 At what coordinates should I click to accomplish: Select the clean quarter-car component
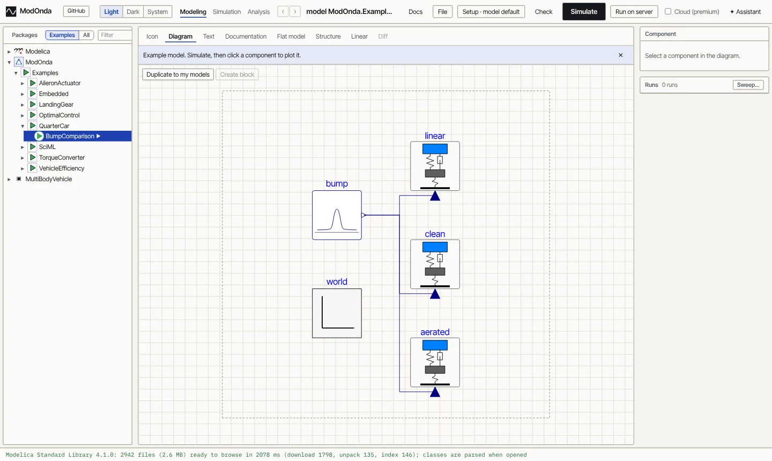(x=435, y=264)
